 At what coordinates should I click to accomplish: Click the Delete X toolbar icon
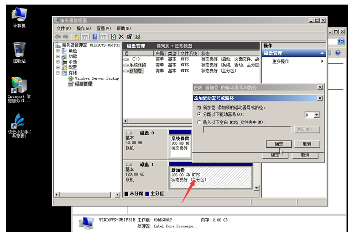coord(121,36)
